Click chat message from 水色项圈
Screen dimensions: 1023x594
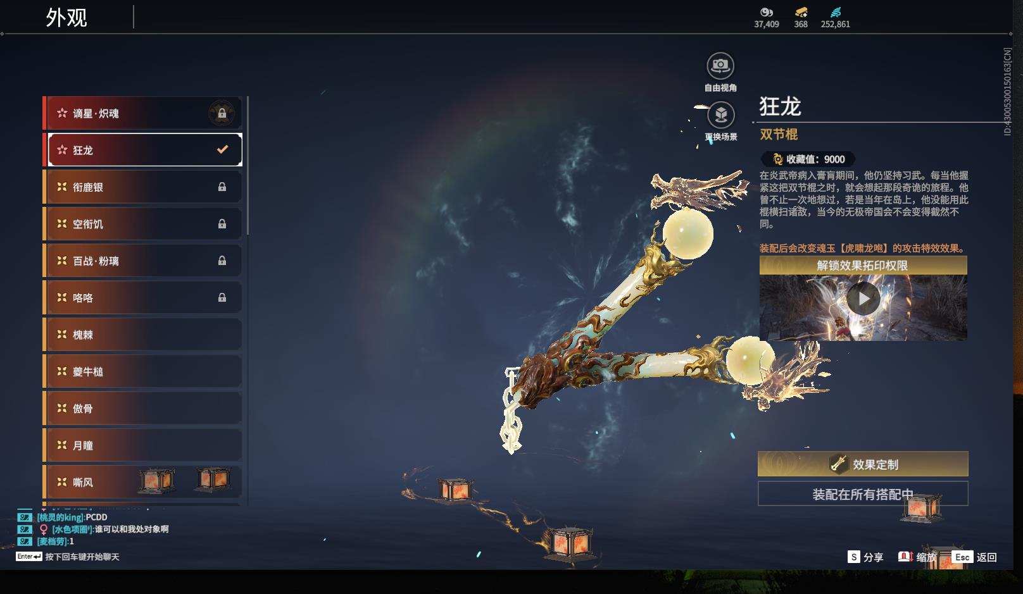tap(110, 529)
